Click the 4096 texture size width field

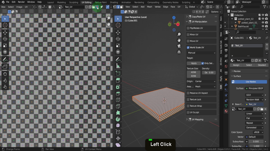pos(193,72)
